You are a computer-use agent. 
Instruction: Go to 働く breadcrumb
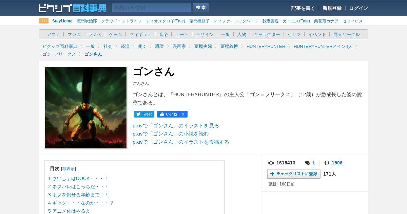142,47
